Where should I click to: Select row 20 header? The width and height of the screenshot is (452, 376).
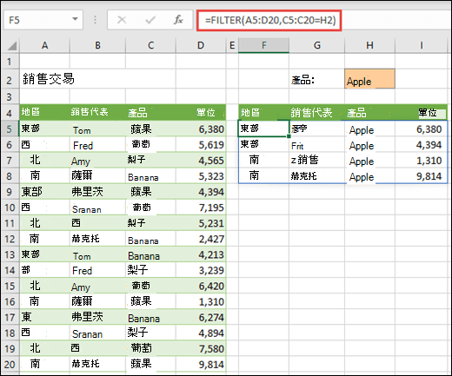(10, 364)
